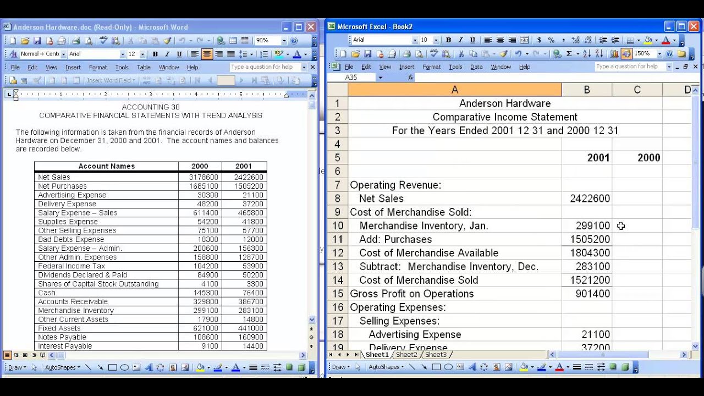
Task: Click Sort Ascending icon in Excel
Action: 587,53
